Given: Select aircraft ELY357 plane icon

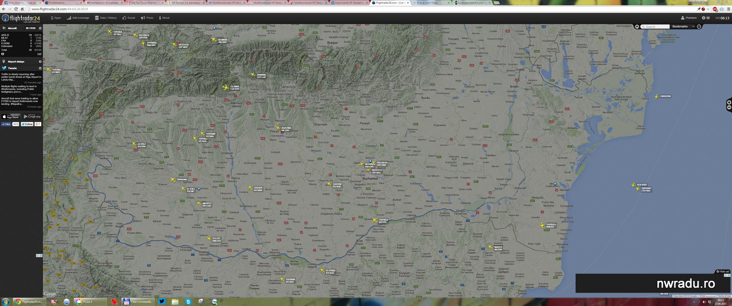Looking at the screenshot, I should point(134,144).
